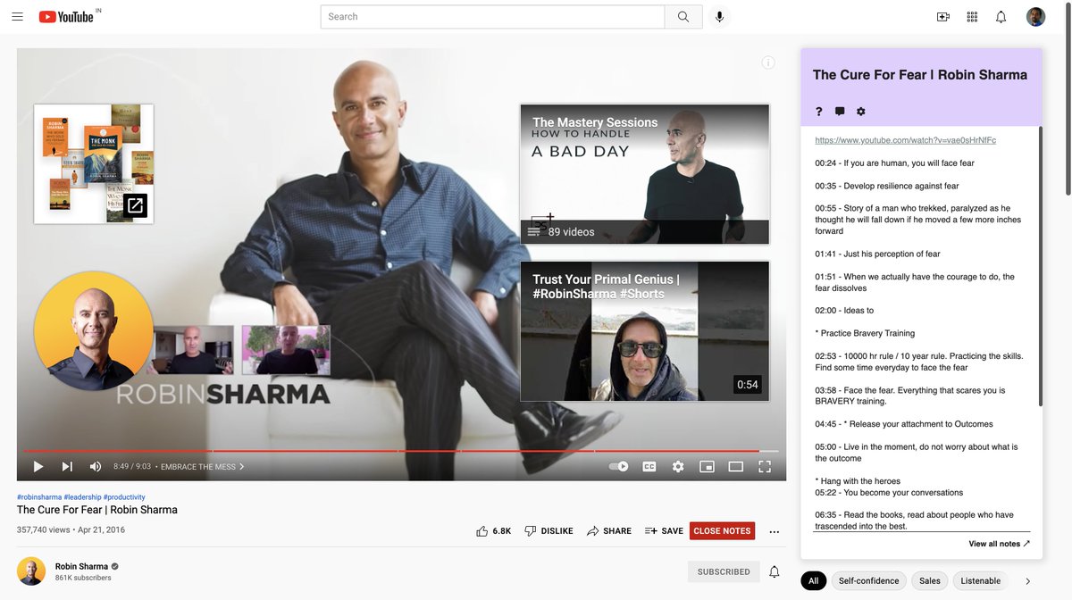1072x600 pixels.
Task: Jump to note 00:35 Develop resilience
Action: [x=886, y=186]
